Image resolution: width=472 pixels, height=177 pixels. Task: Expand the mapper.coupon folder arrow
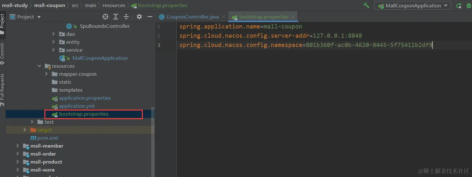(46, 74)
